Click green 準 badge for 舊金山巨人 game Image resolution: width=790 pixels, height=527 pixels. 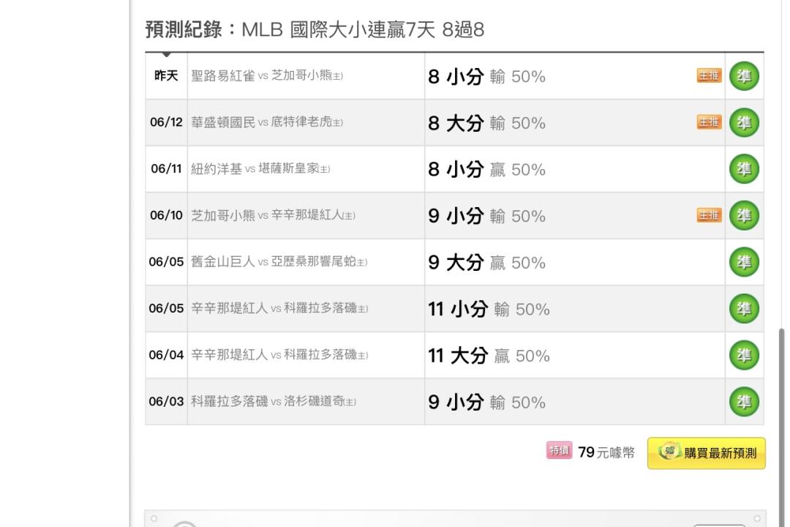pyautogui.click(x=744, y=262)
